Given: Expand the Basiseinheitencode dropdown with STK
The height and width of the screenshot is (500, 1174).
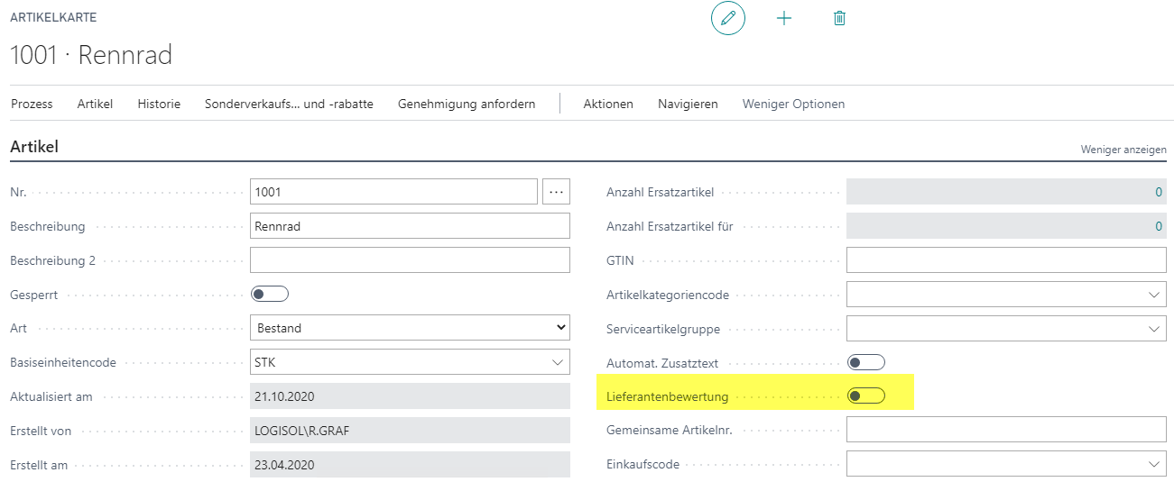Looking at the screenshot, I should coord(410,362).
